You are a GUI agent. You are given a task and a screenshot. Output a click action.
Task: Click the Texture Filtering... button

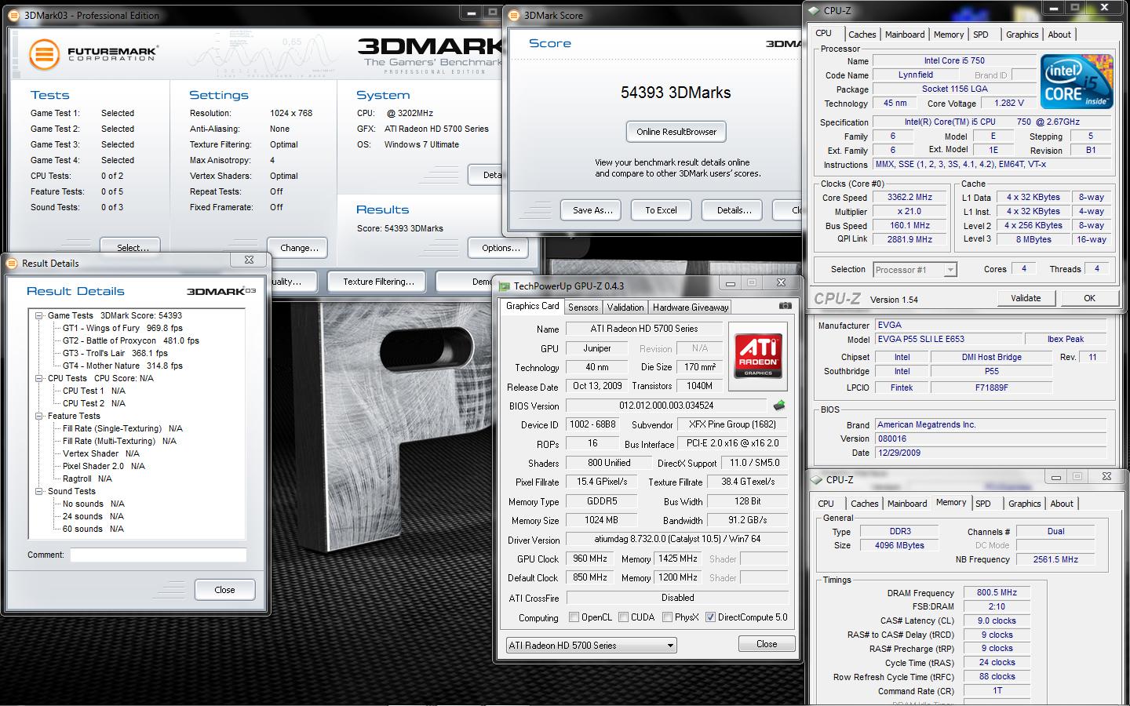point(378,282)
